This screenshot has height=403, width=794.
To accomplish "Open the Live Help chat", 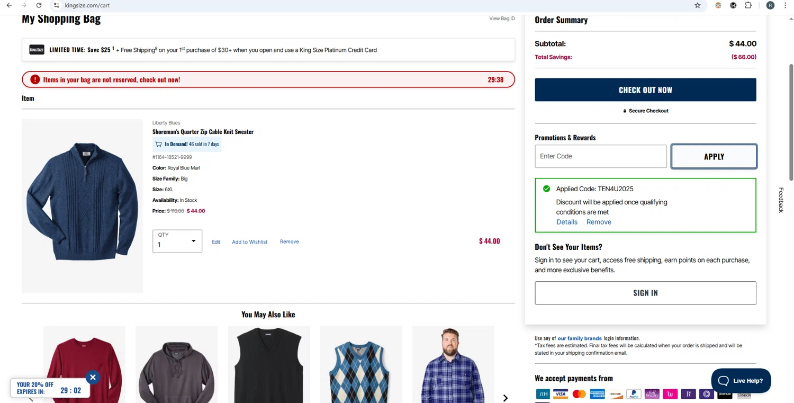I will 741,380.
